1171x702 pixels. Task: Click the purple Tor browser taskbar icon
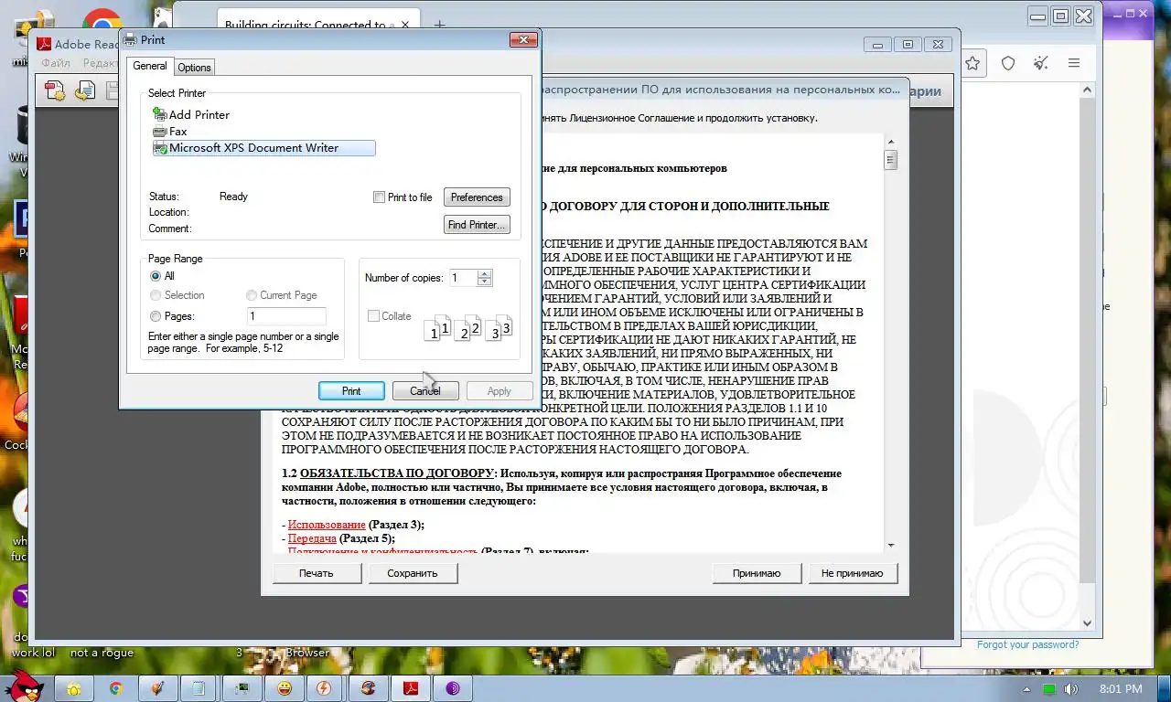(x=453, y=688)
